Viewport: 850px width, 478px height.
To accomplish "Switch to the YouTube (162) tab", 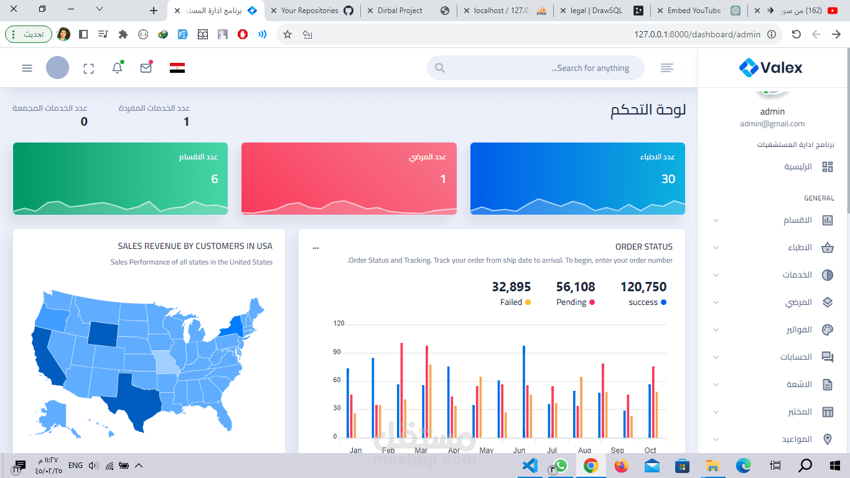I will tap(795, 11).
